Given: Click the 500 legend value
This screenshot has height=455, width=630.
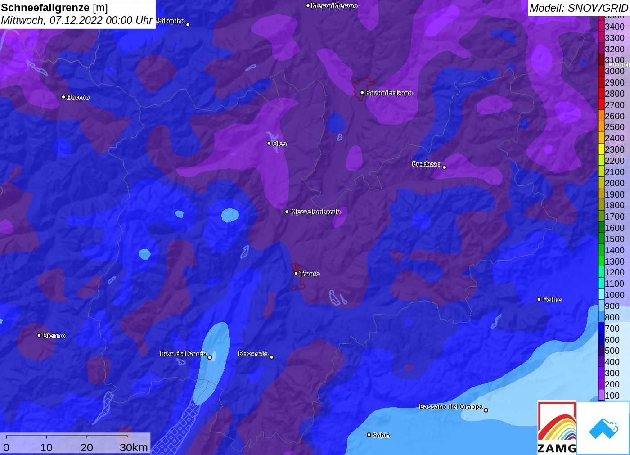Looking at the screenshot, I should click(x=612, y=351).
